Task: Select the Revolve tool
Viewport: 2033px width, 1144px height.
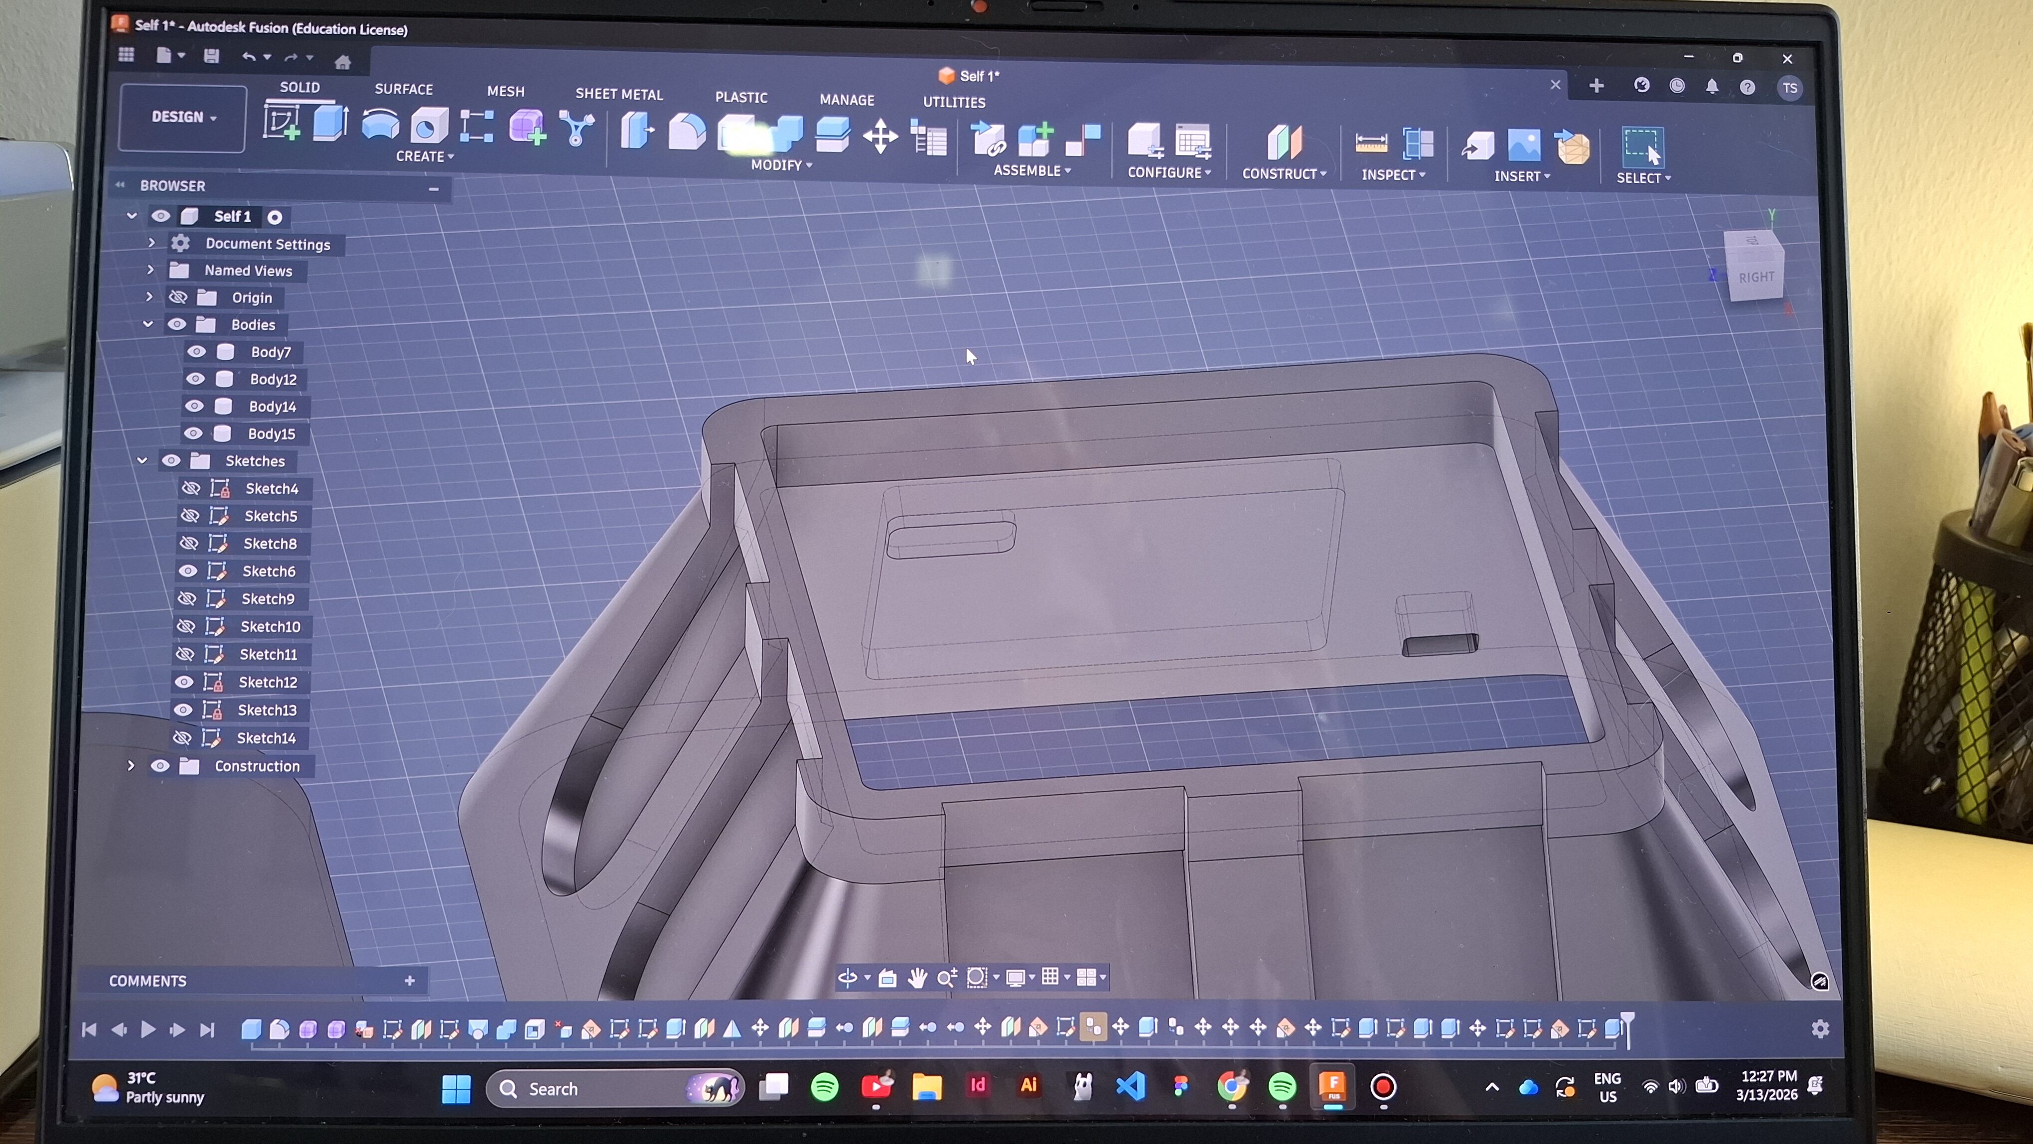Action: [380, 125]
